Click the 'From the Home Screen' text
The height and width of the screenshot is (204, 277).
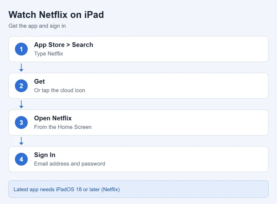63,127
